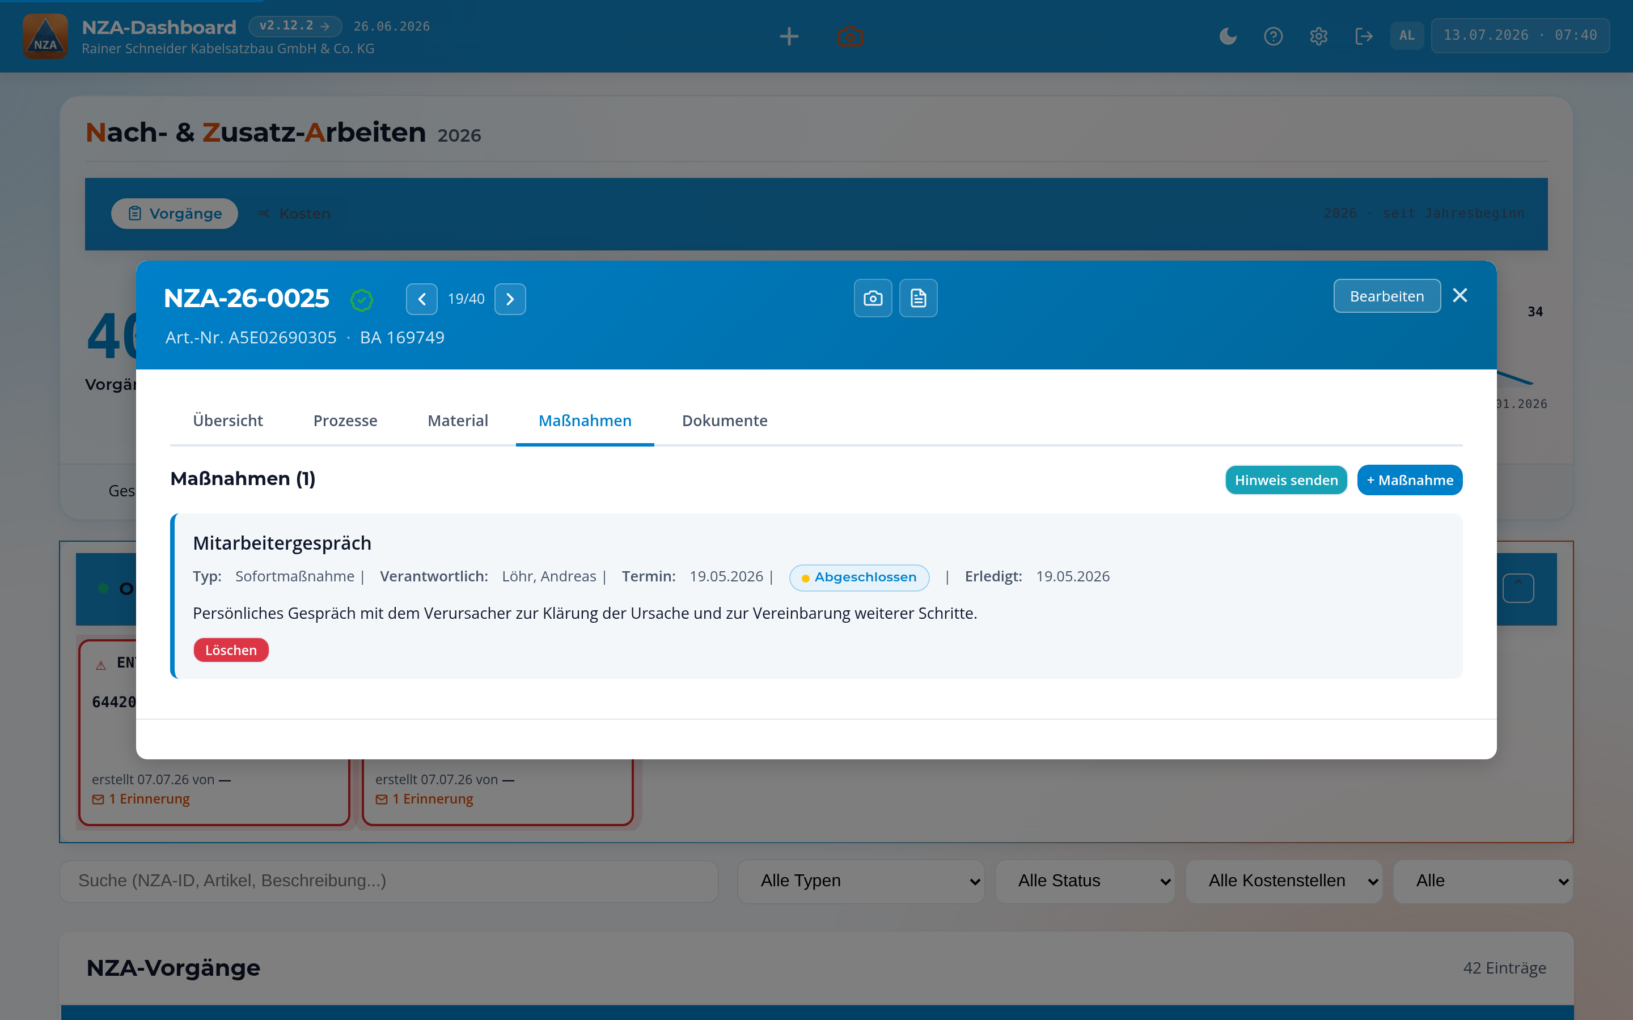The image size is (1633, 1020).
Task: Open the Alle Kostenstellen dropdown
Action: [x=1284, y=881]
